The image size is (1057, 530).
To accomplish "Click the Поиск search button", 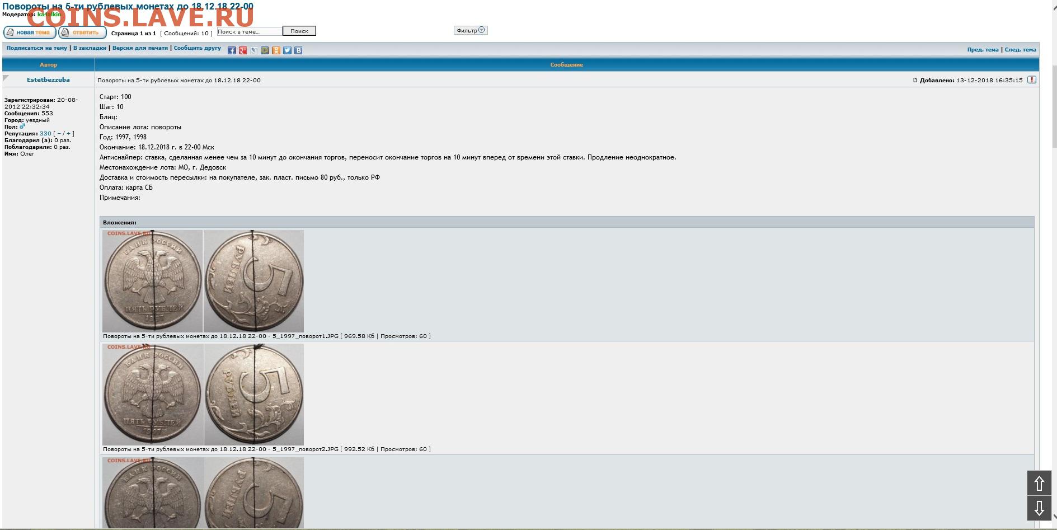I will (299, 31).
